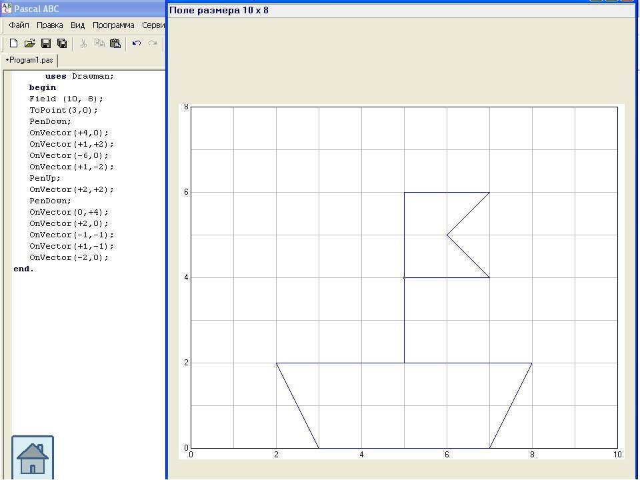
Task: Save the program with the floppy icon
Action: (x=46, y=43)
